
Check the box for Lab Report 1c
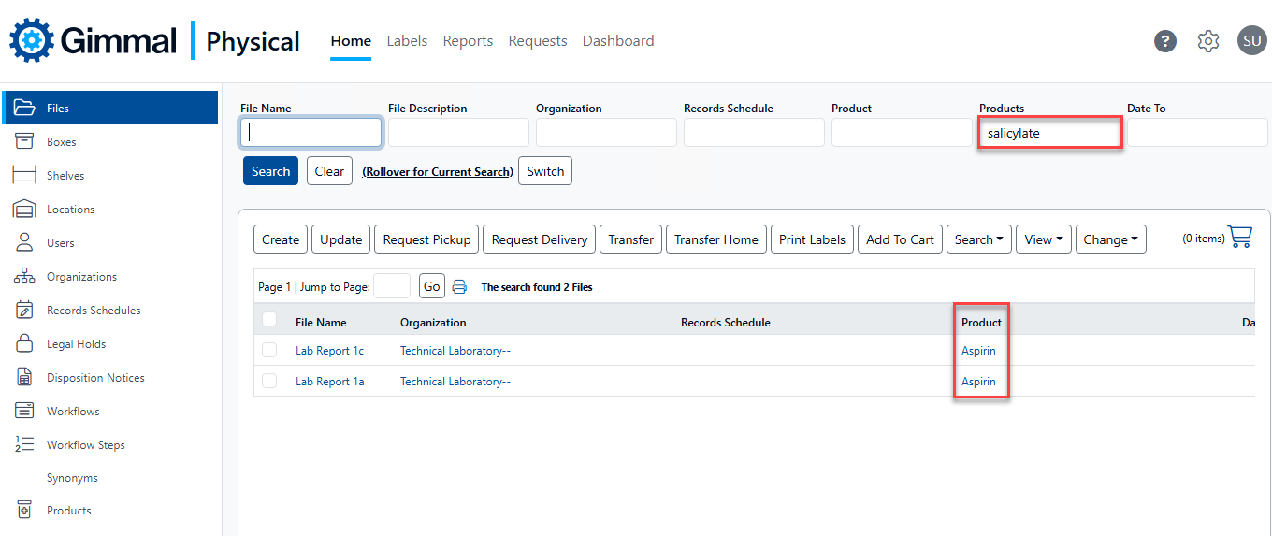click(269, 351)
